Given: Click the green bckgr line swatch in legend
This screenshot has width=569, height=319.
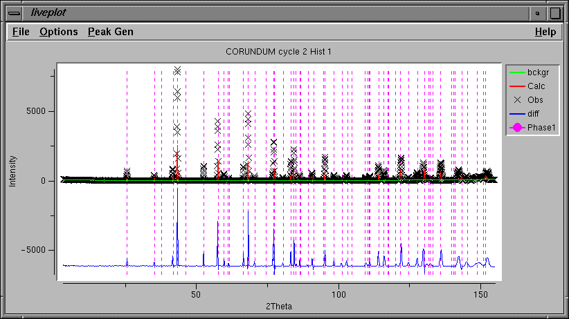Looking at the screenshot, I should pyautogui.click(x=517, y=72).
